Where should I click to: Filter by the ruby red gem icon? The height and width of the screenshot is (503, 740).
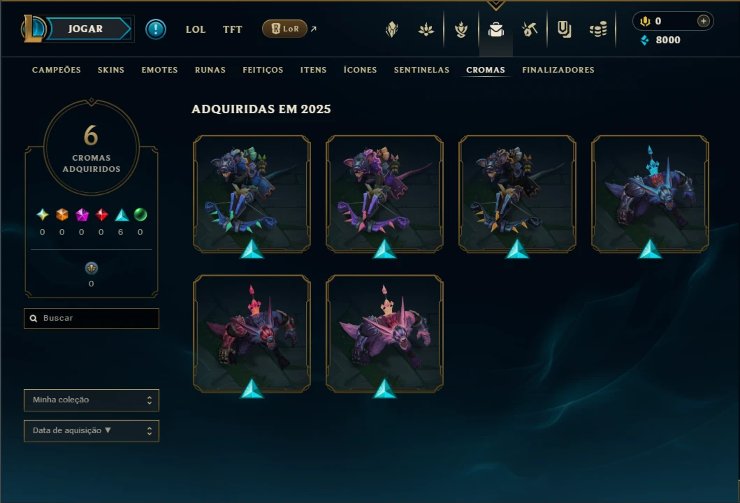click(101, 214)
